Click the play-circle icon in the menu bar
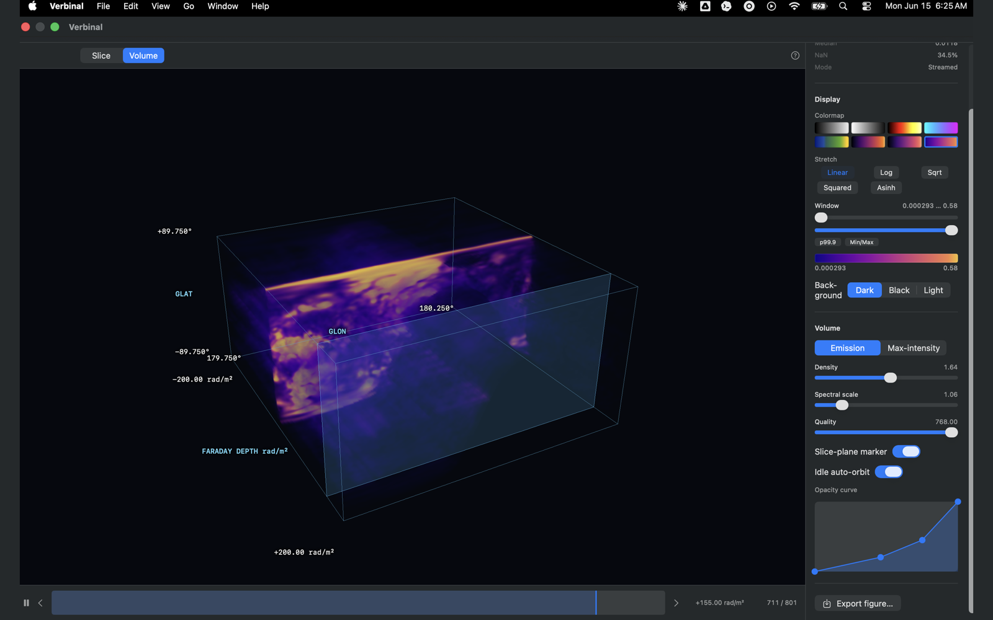Screen dimensions: 993x620 click(x=771, y=6)
